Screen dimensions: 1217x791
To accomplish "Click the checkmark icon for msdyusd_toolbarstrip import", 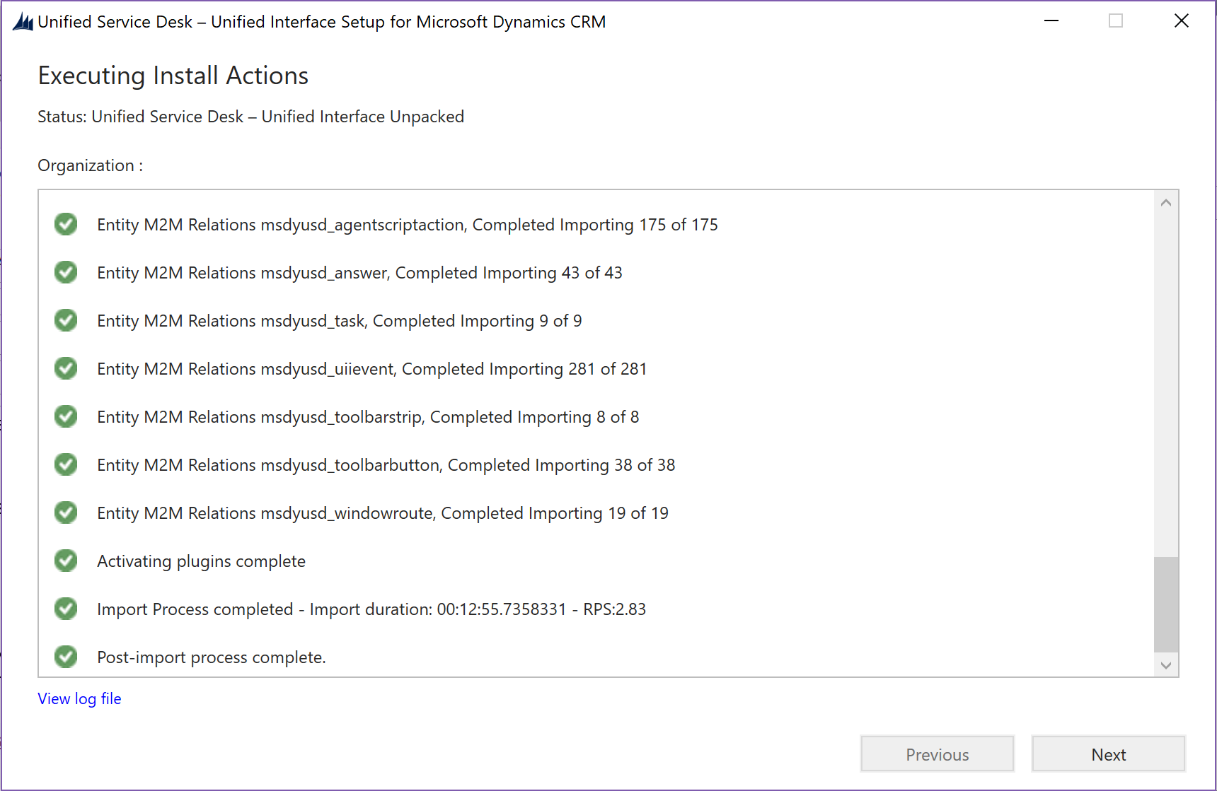I will (65, 416).
